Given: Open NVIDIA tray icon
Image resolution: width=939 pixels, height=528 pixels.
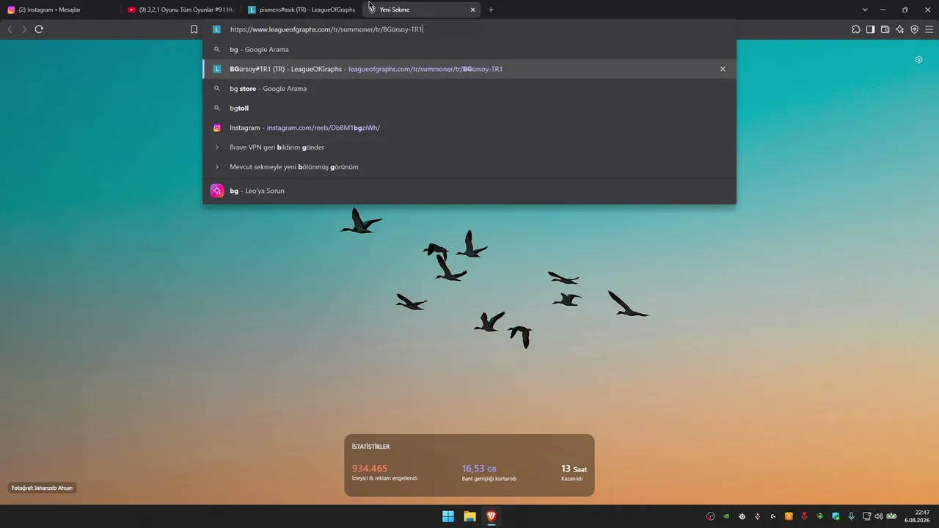Looking at the screenshot, I should (x=726, y=516).
